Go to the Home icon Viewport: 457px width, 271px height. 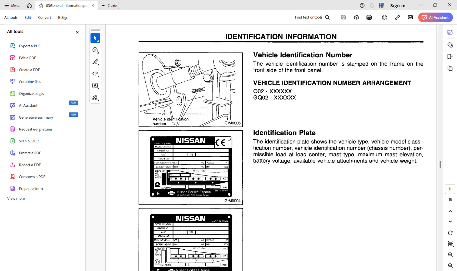(29, 5)
